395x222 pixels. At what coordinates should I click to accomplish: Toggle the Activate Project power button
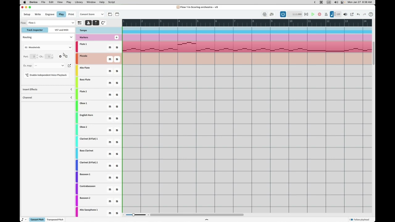click(283, 14)
